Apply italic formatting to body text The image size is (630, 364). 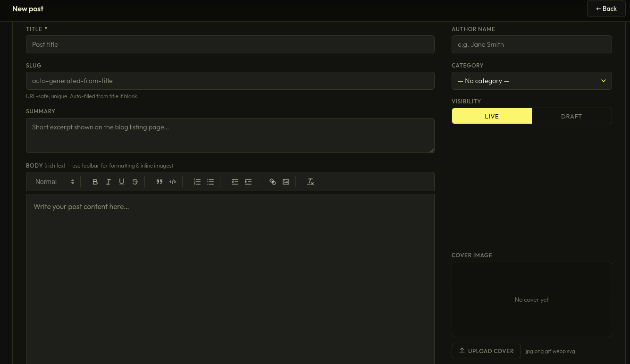coord(109,182)
